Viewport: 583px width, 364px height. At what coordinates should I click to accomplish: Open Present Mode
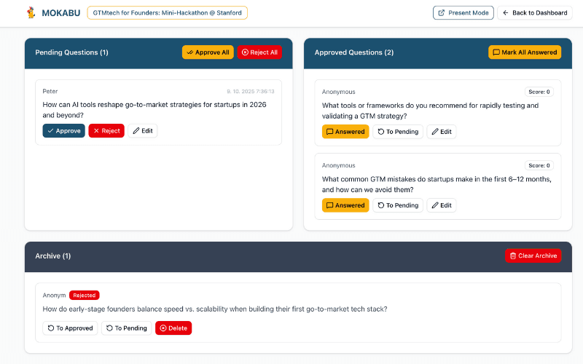pos(463,12)
